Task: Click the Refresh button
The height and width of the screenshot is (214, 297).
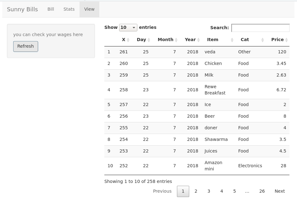Action: (x=25, y=46)
